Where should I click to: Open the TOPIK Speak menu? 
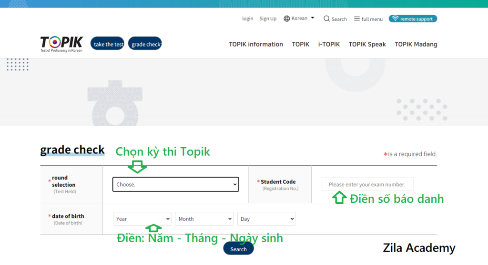click(367, 44)
